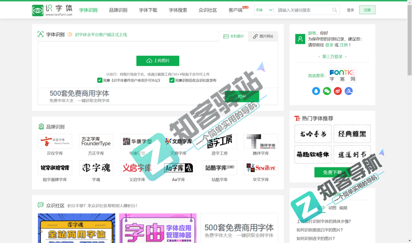Click the 上传图片 upload button
Screen dimensions: 412x243
[158, 61]
